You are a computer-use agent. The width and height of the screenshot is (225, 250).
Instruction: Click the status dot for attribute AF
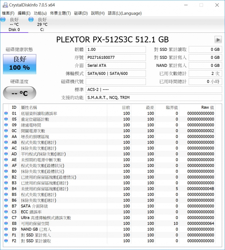coord(6,165)
